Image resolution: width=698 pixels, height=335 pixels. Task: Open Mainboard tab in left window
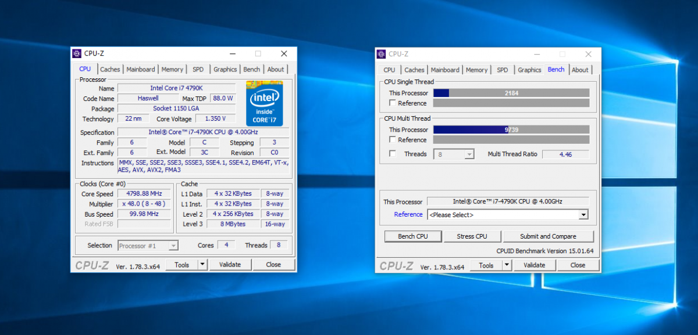click(141, 70)
